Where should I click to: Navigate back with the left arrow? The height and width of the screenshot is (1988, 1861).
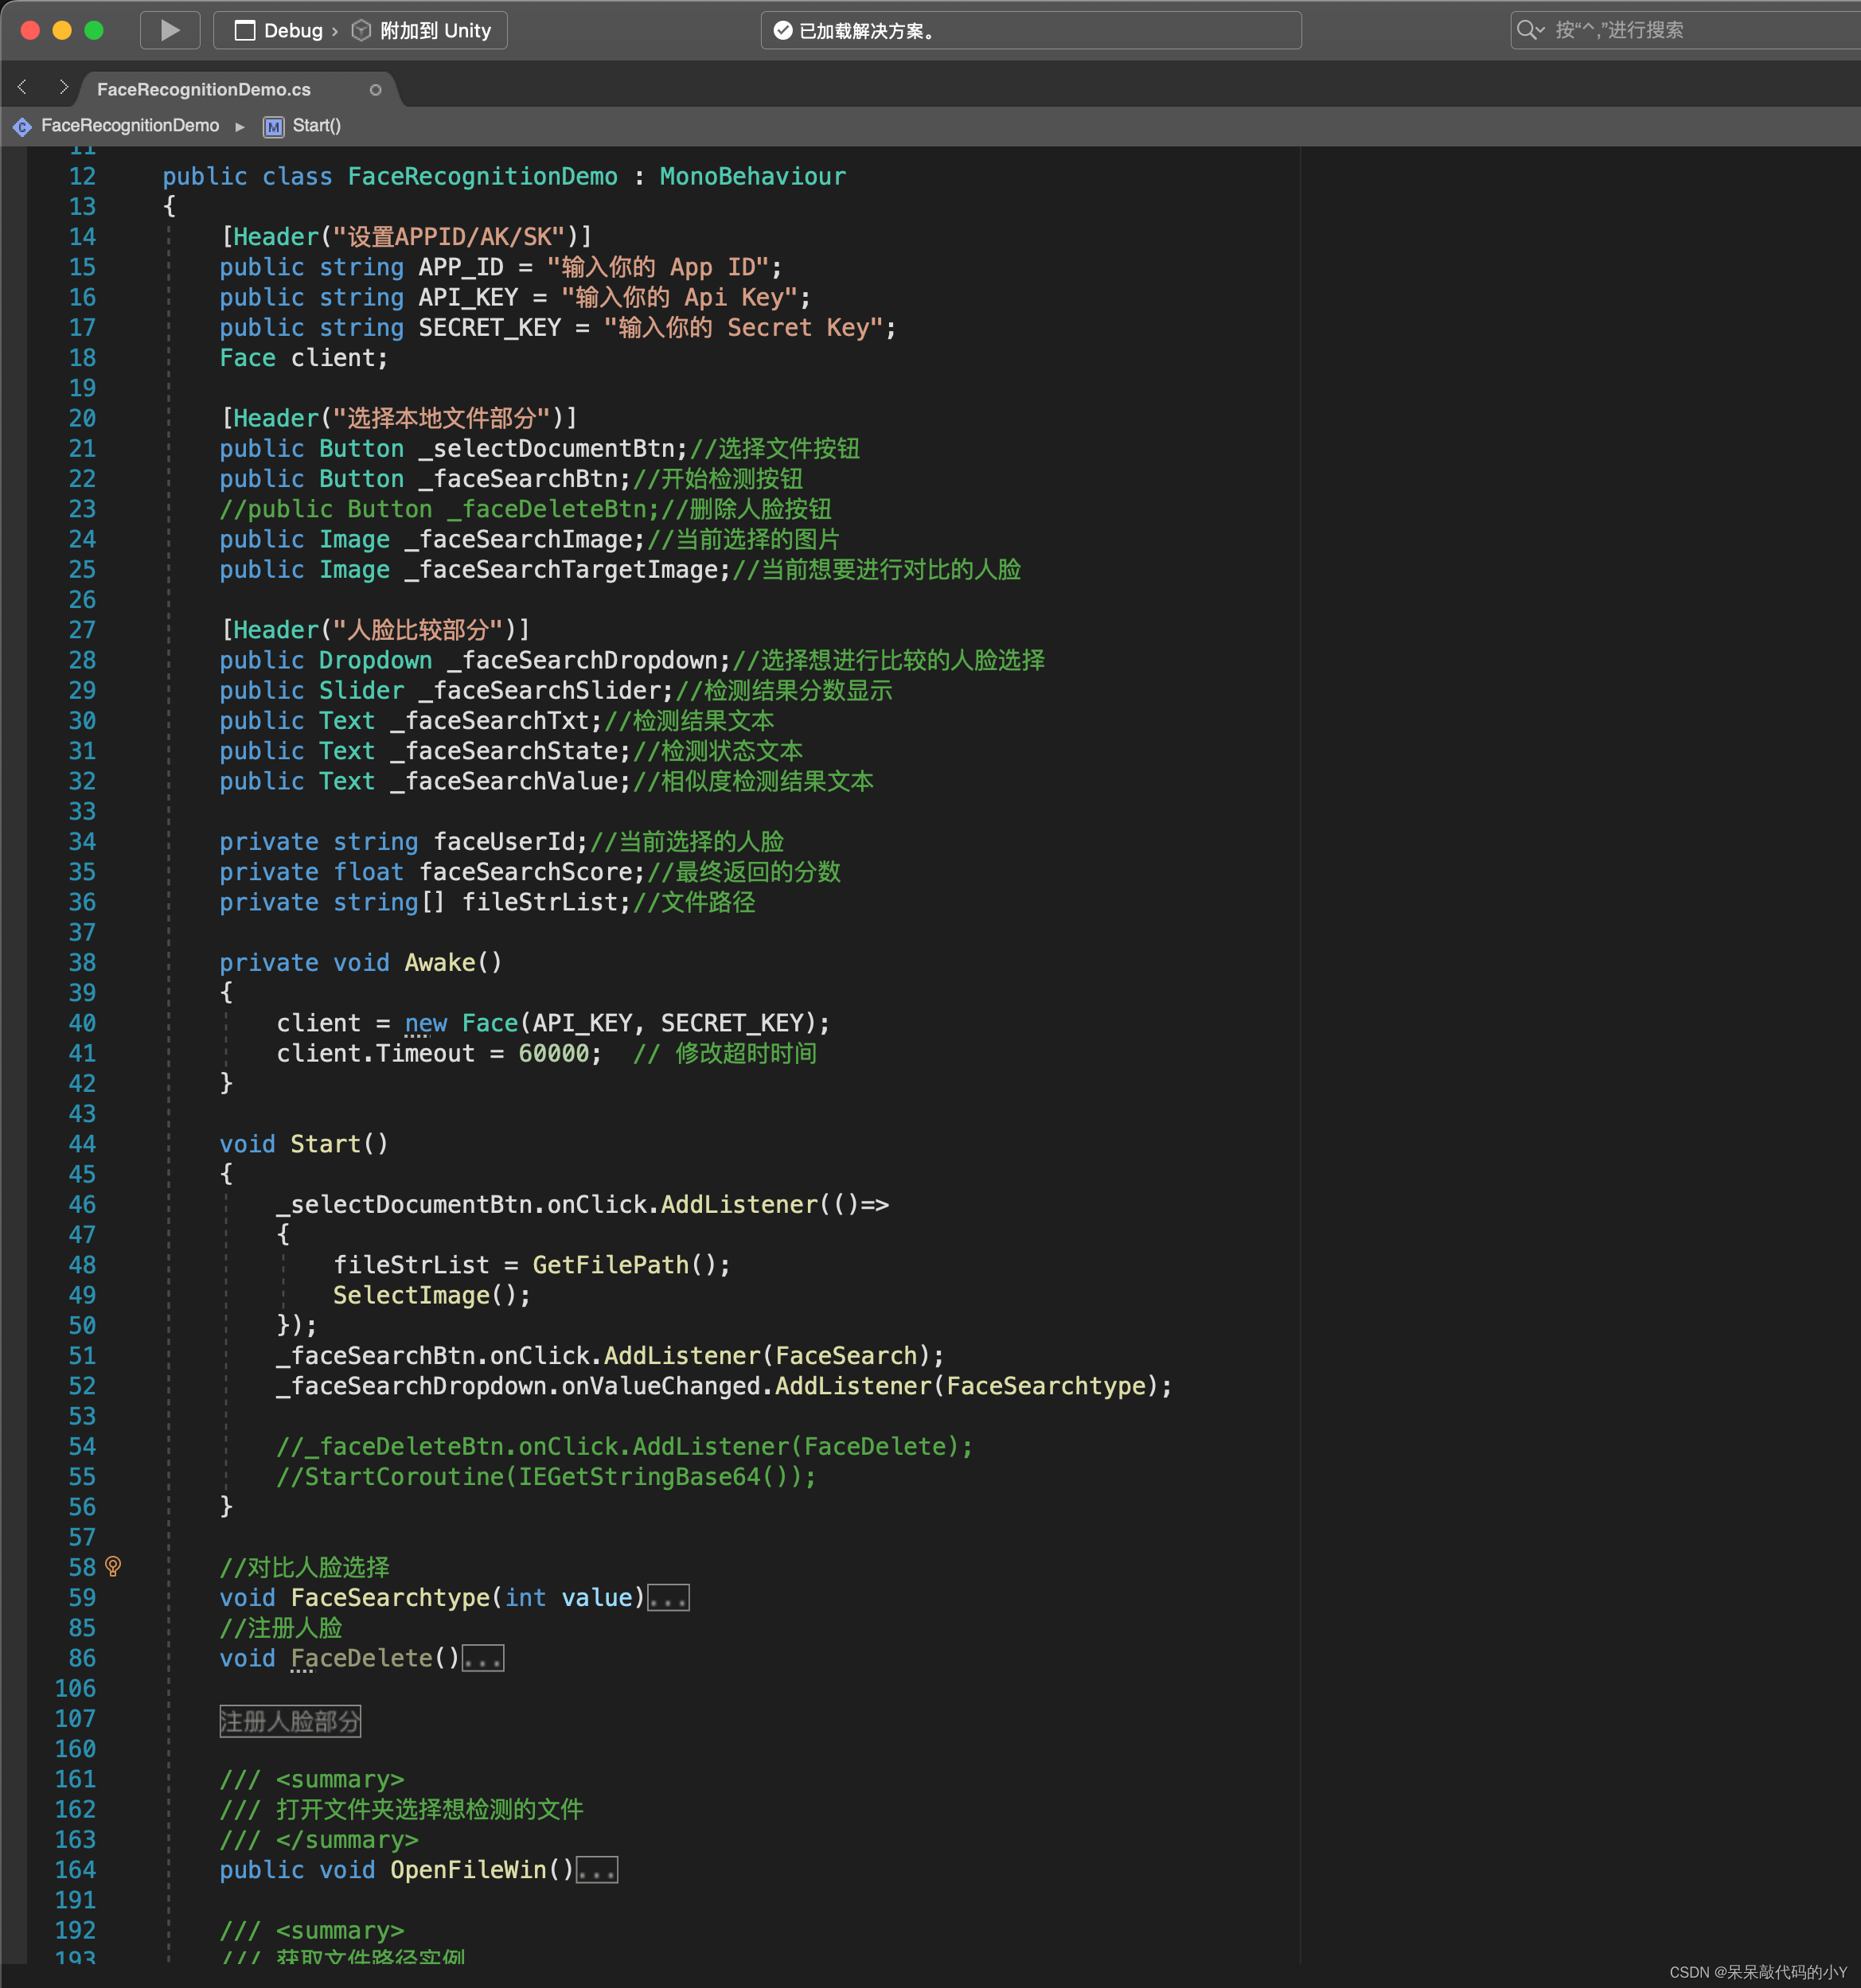pos(23,88)
